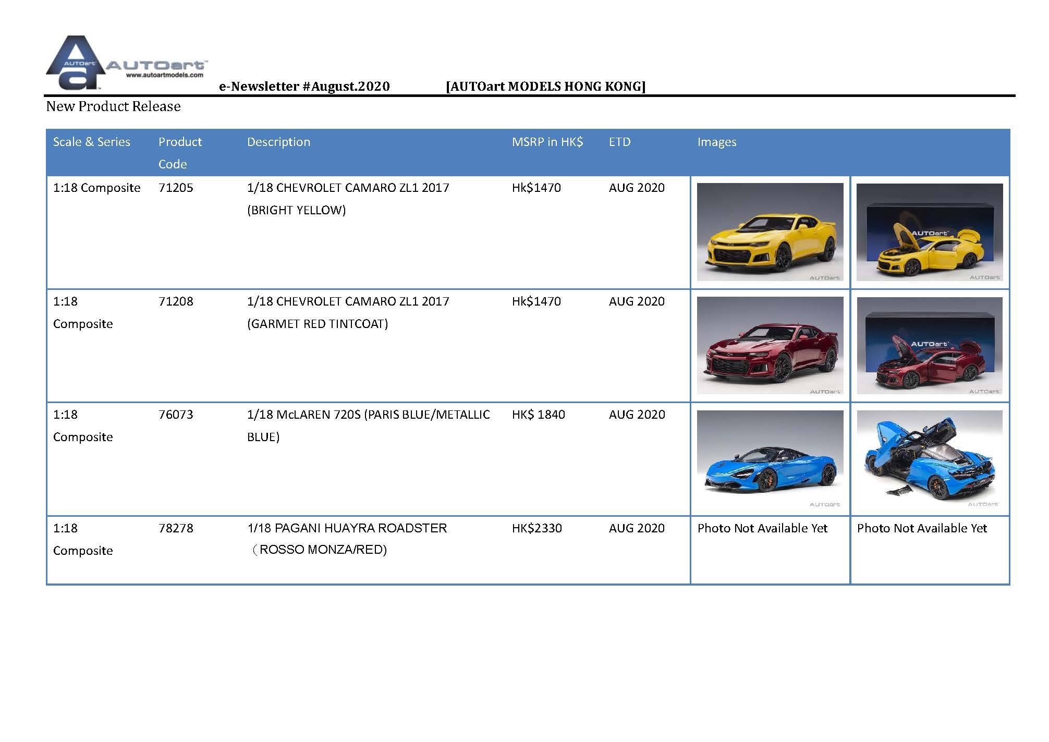This screenshot has width=1049, height=742.
Task: Open the yellow Camaro open-hood photo with box
Action: [x=930, y=232]
